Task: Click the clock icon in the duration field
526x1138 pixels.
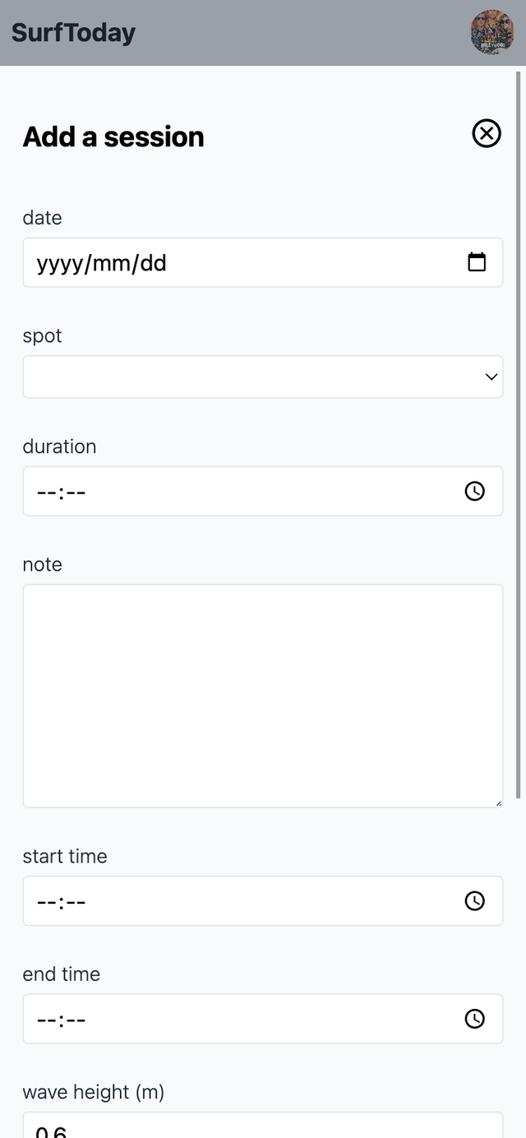Action: click(475, 491)
